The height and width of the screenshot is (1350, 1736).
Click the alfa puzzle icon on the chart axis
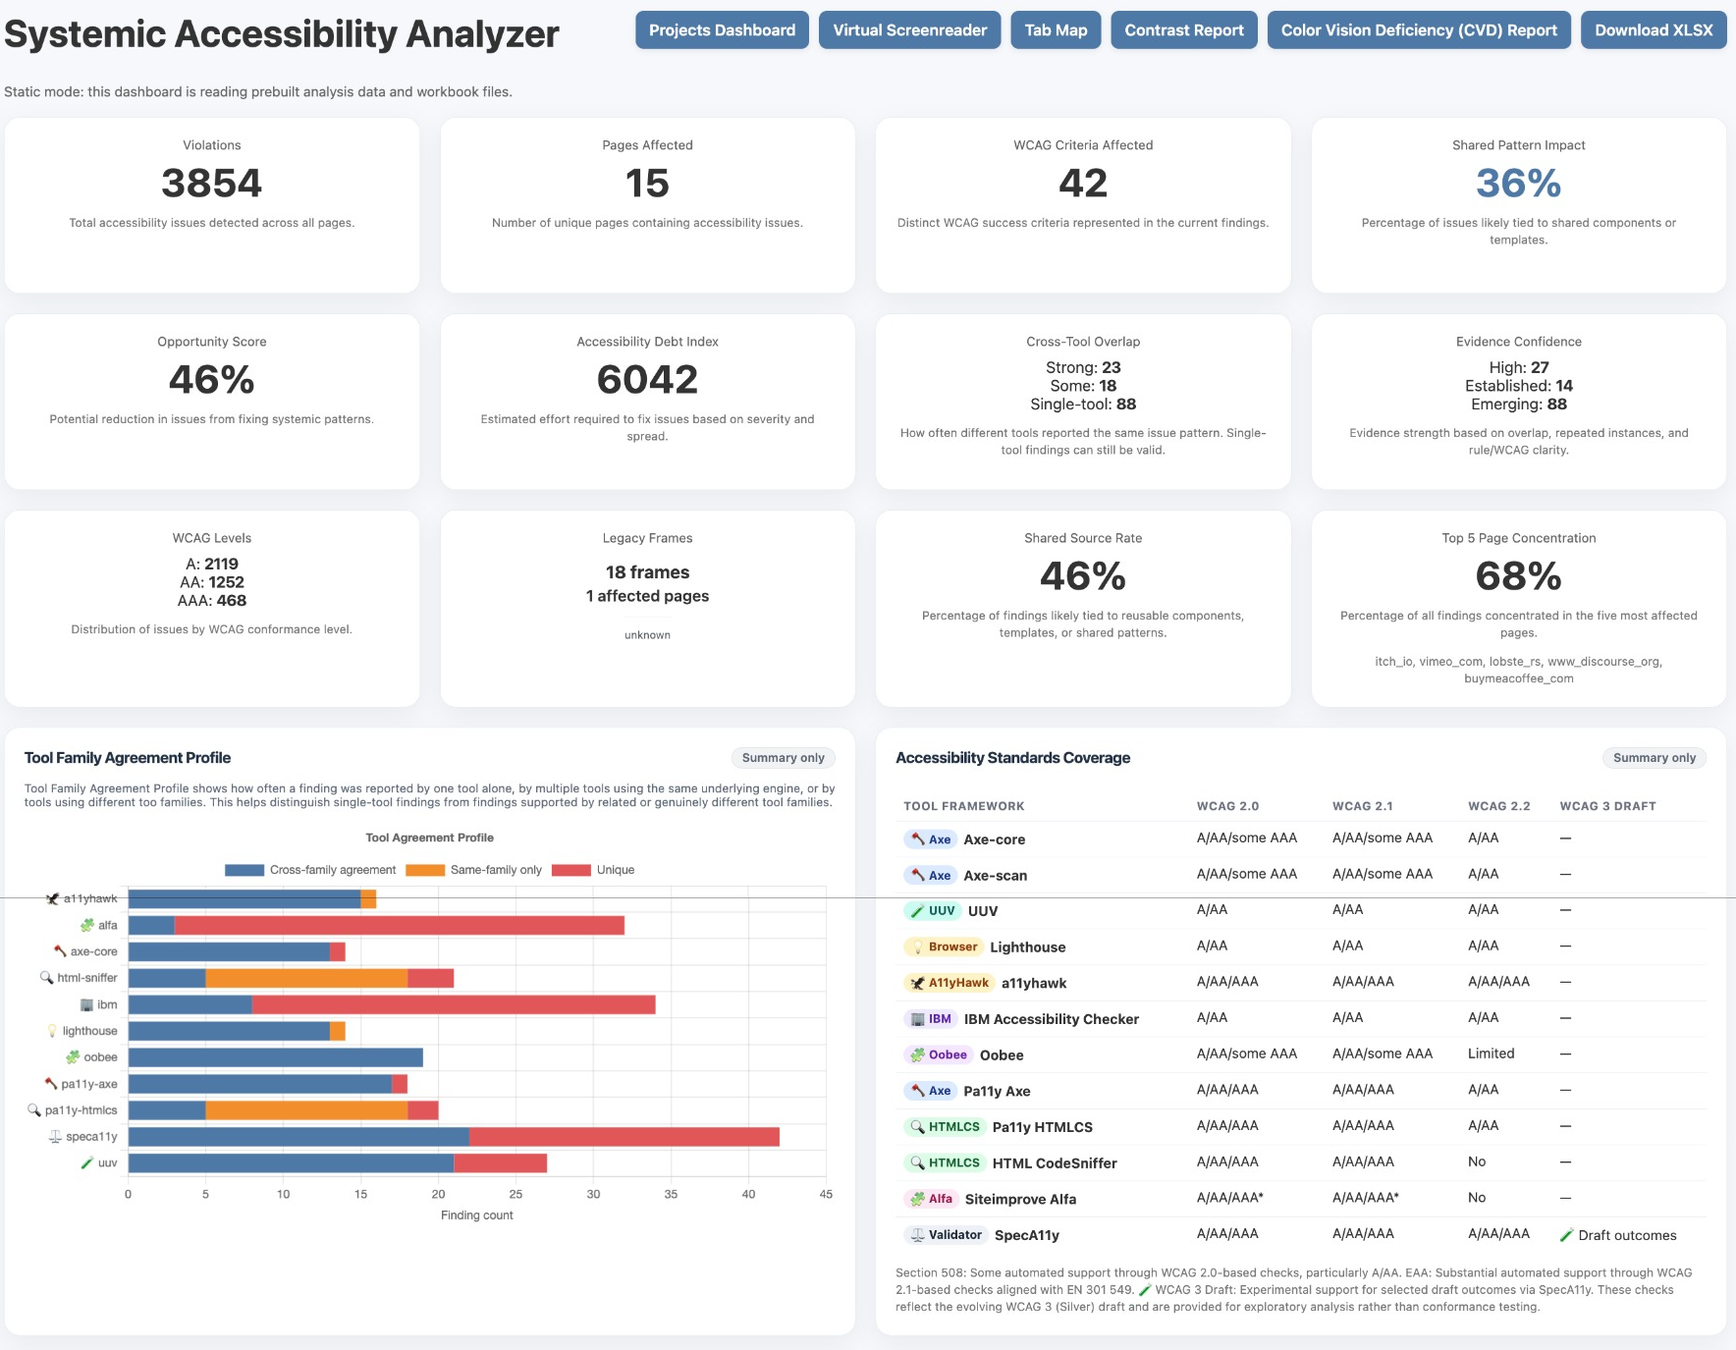[87, 925]
